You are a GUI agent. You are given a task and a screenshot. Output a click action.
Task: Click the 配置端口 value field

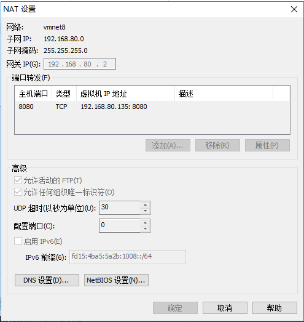click(x=120, y=225)
